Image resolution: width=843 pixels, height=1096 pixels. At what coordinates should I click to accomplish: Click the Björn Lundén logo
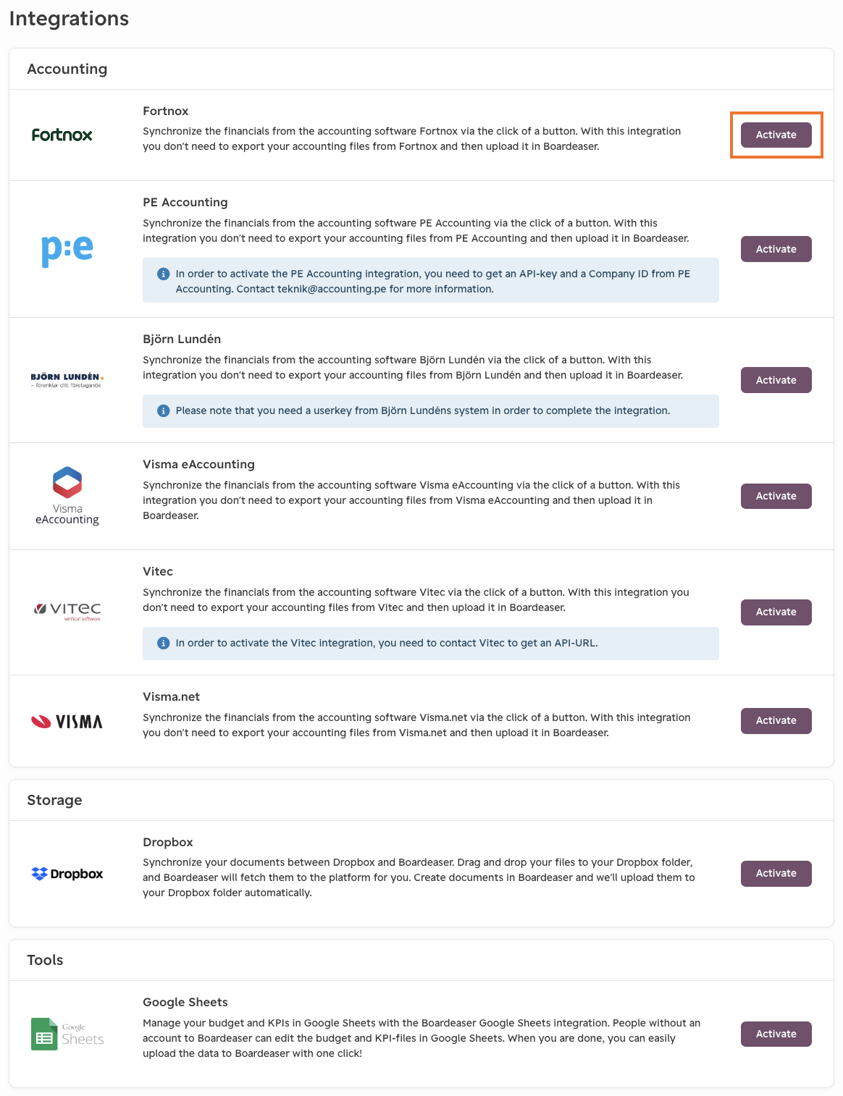point(67,380)
